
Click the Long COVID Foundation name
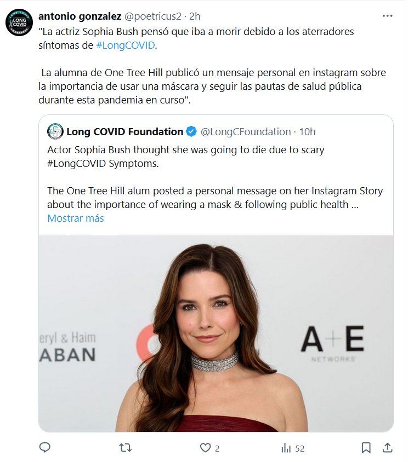124,131
